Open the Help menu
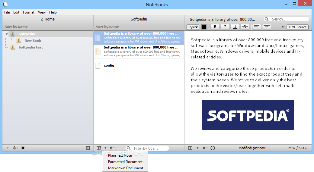This screenshot has width=314, height=172. 53,12
